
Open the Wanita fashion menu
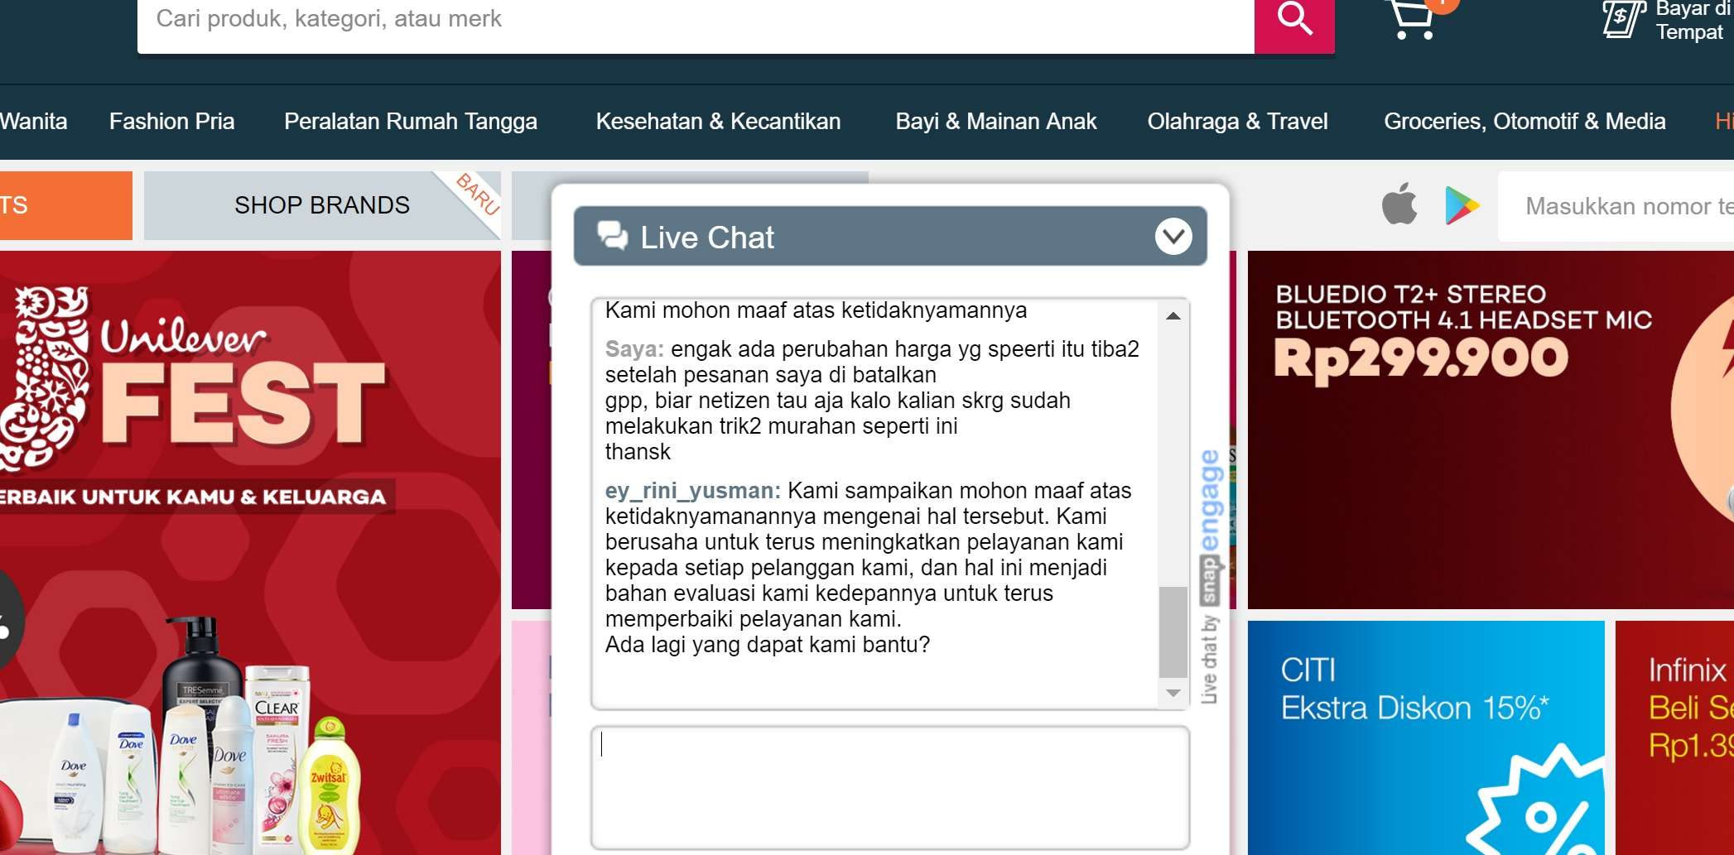[x=33, y=122]
